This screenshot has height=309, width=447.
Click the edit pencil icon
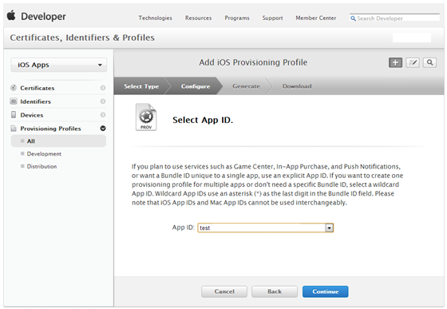pos(413,62)
